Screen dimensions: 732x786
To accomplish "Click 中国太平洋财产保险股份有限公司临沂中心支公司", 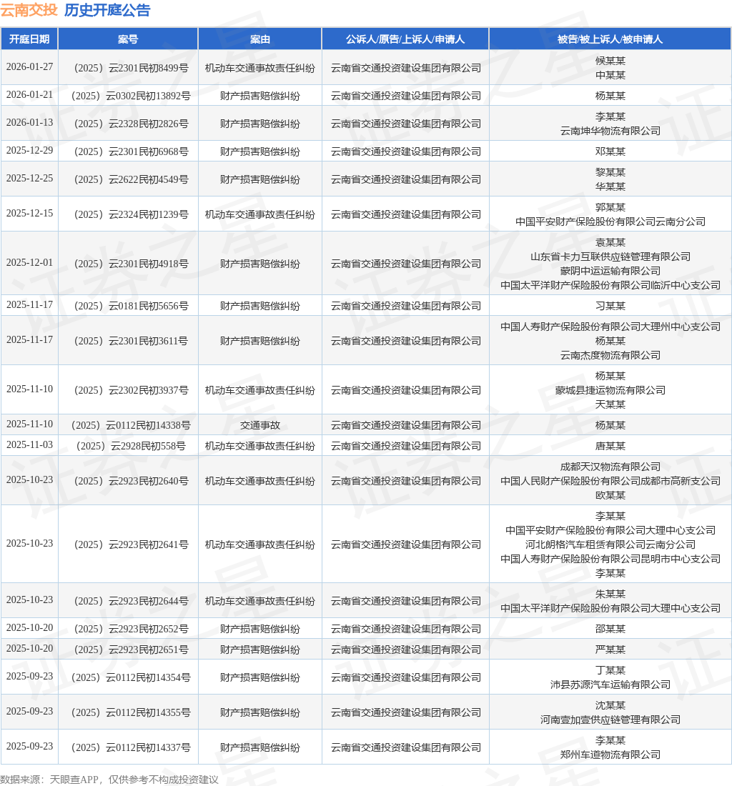I will (610, 284).
